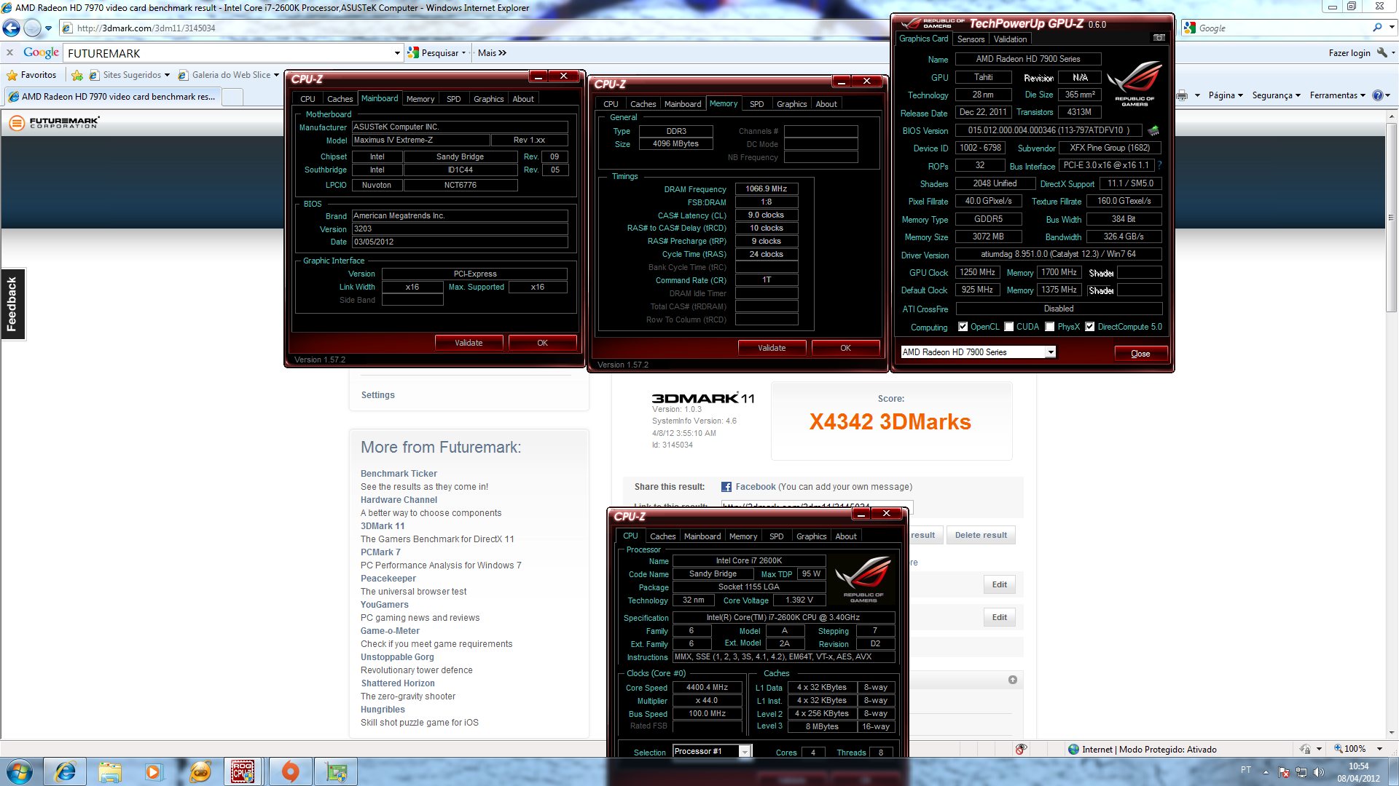The width and height of the screenshot is (1399, 786).
Task: Click the Google search magnifier icon
Action: click(x=1377, y=28)
